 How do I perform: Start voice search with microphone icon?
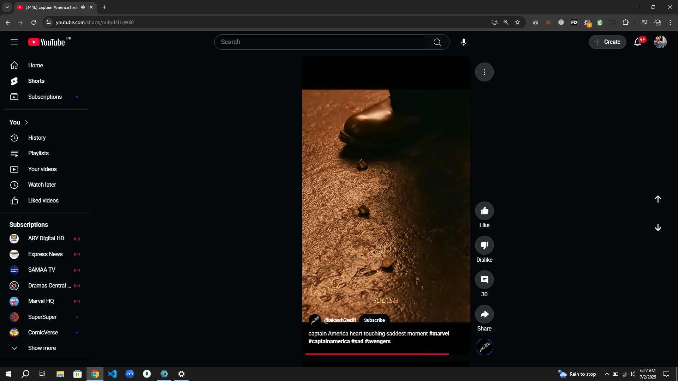pos(464,42)
